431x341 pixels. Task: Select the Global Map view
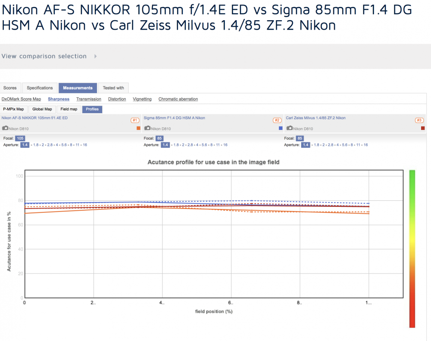tap(42, 109)
